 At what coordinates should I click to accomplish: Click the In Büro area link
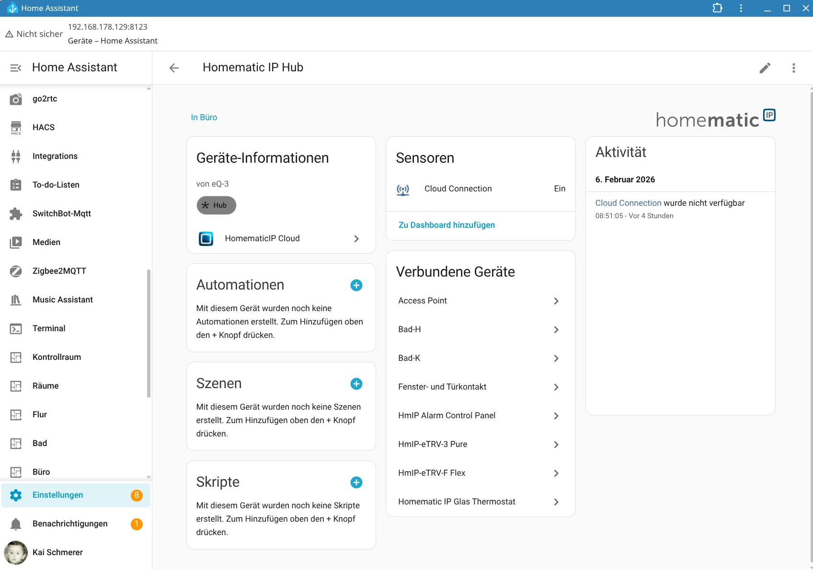pyautogui.click(x=204, y=117)
